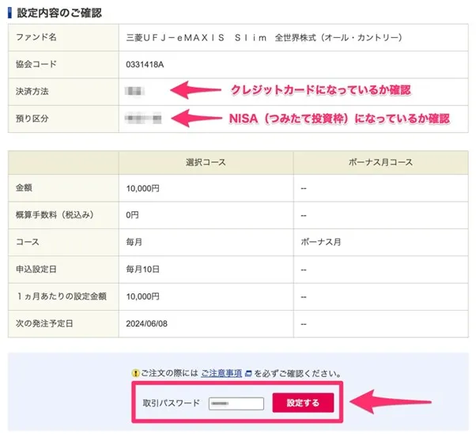Screen dimensions: 476x434
Task: Click the 金額 value 10,000円
Action: click(x=142, y=188)
